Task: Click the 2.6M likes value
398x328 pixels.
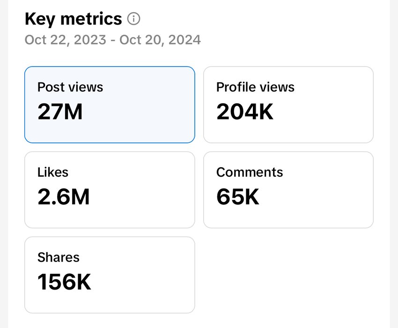Action: coord(63,197)
